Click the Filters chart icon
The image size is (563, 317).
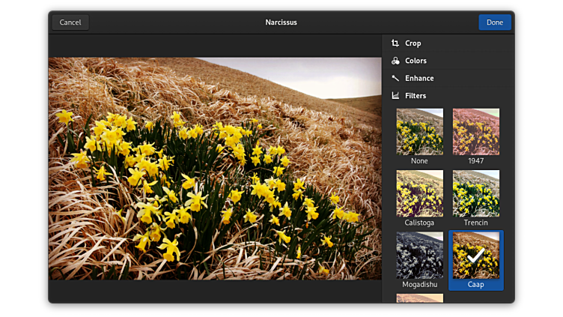tap(395, 95)
